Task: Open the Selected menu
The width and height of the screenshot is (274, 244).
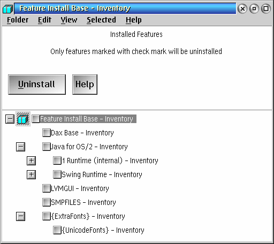Action: pyautogui.click(x=101, y=20)
